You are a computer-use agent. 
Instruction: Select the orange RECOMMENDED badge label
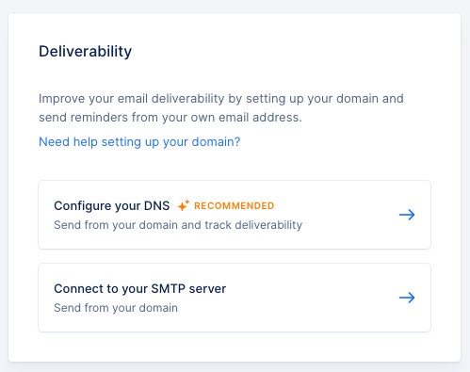click(x=235, y=206)
